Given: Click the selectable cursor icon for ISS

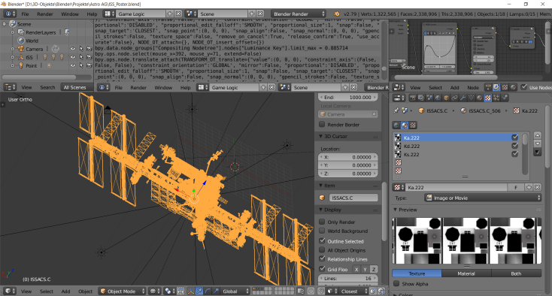Looking at the screenshot, I should click(81, 57).
